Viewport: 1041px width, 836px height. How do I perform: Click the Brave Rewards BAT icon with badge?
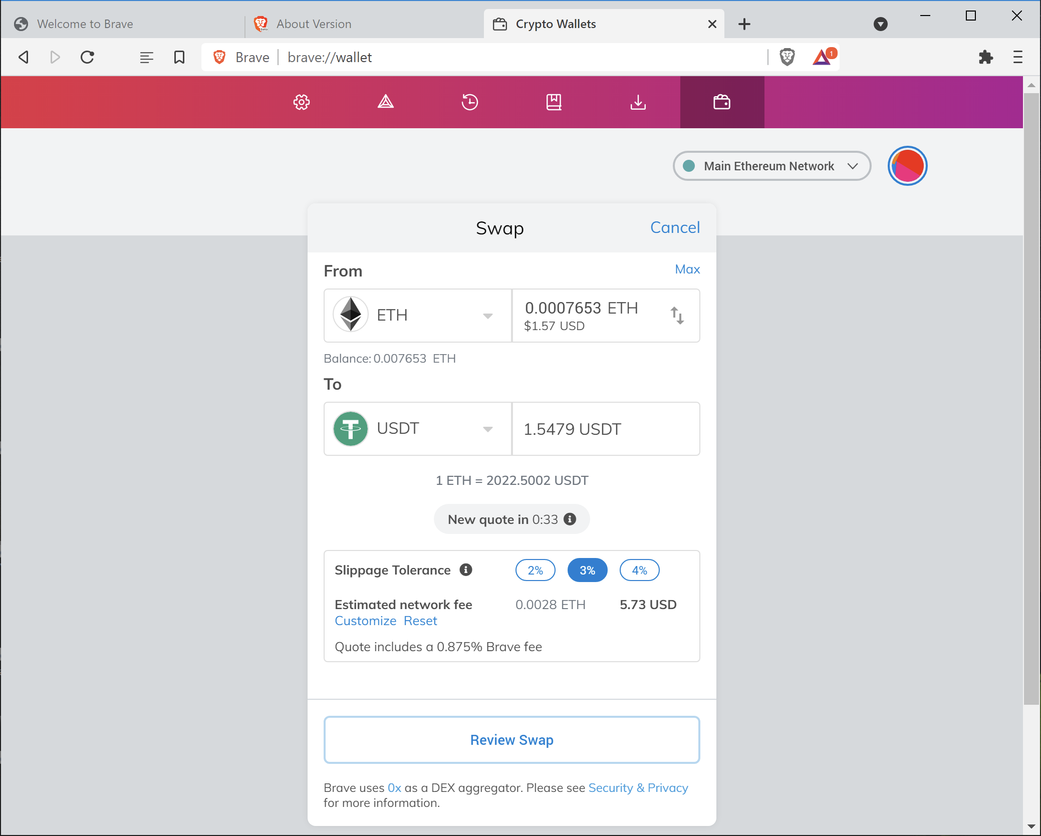[824, 57]
